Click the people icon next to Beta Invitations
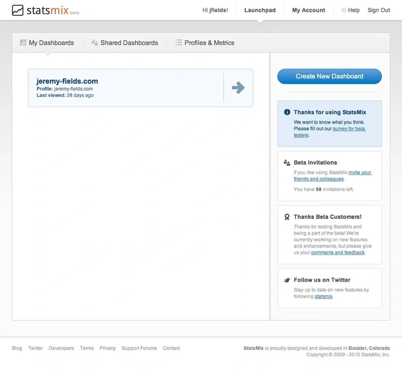 point(287,162)
